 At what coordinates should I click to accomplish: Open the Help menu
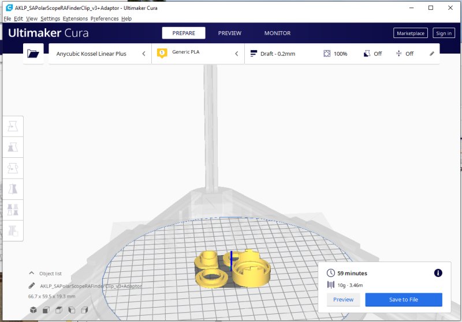[x=126, y=18]
